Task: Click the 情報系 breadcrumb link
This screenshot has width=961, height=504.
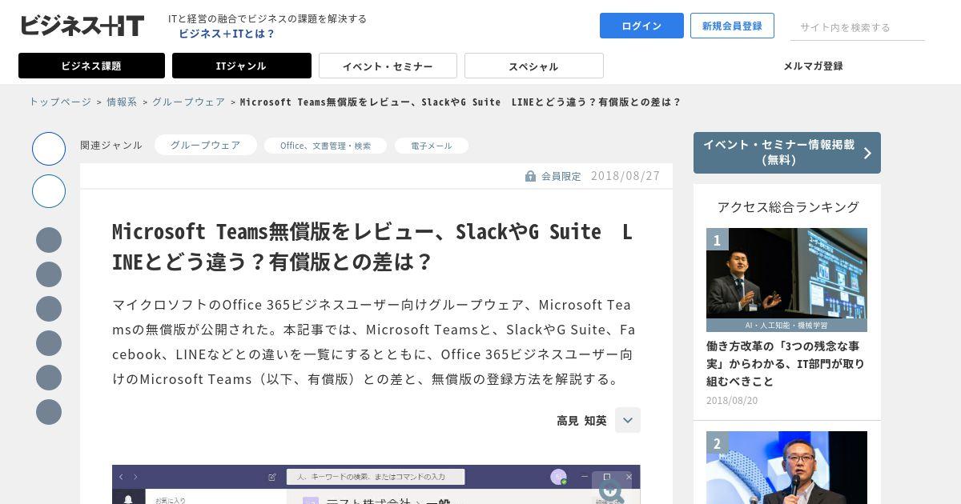Action: 122,102
